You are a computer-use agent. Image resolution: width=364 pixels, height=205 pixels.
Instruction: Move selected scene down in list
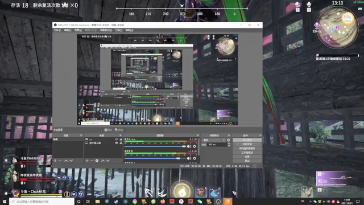point(71,161)
